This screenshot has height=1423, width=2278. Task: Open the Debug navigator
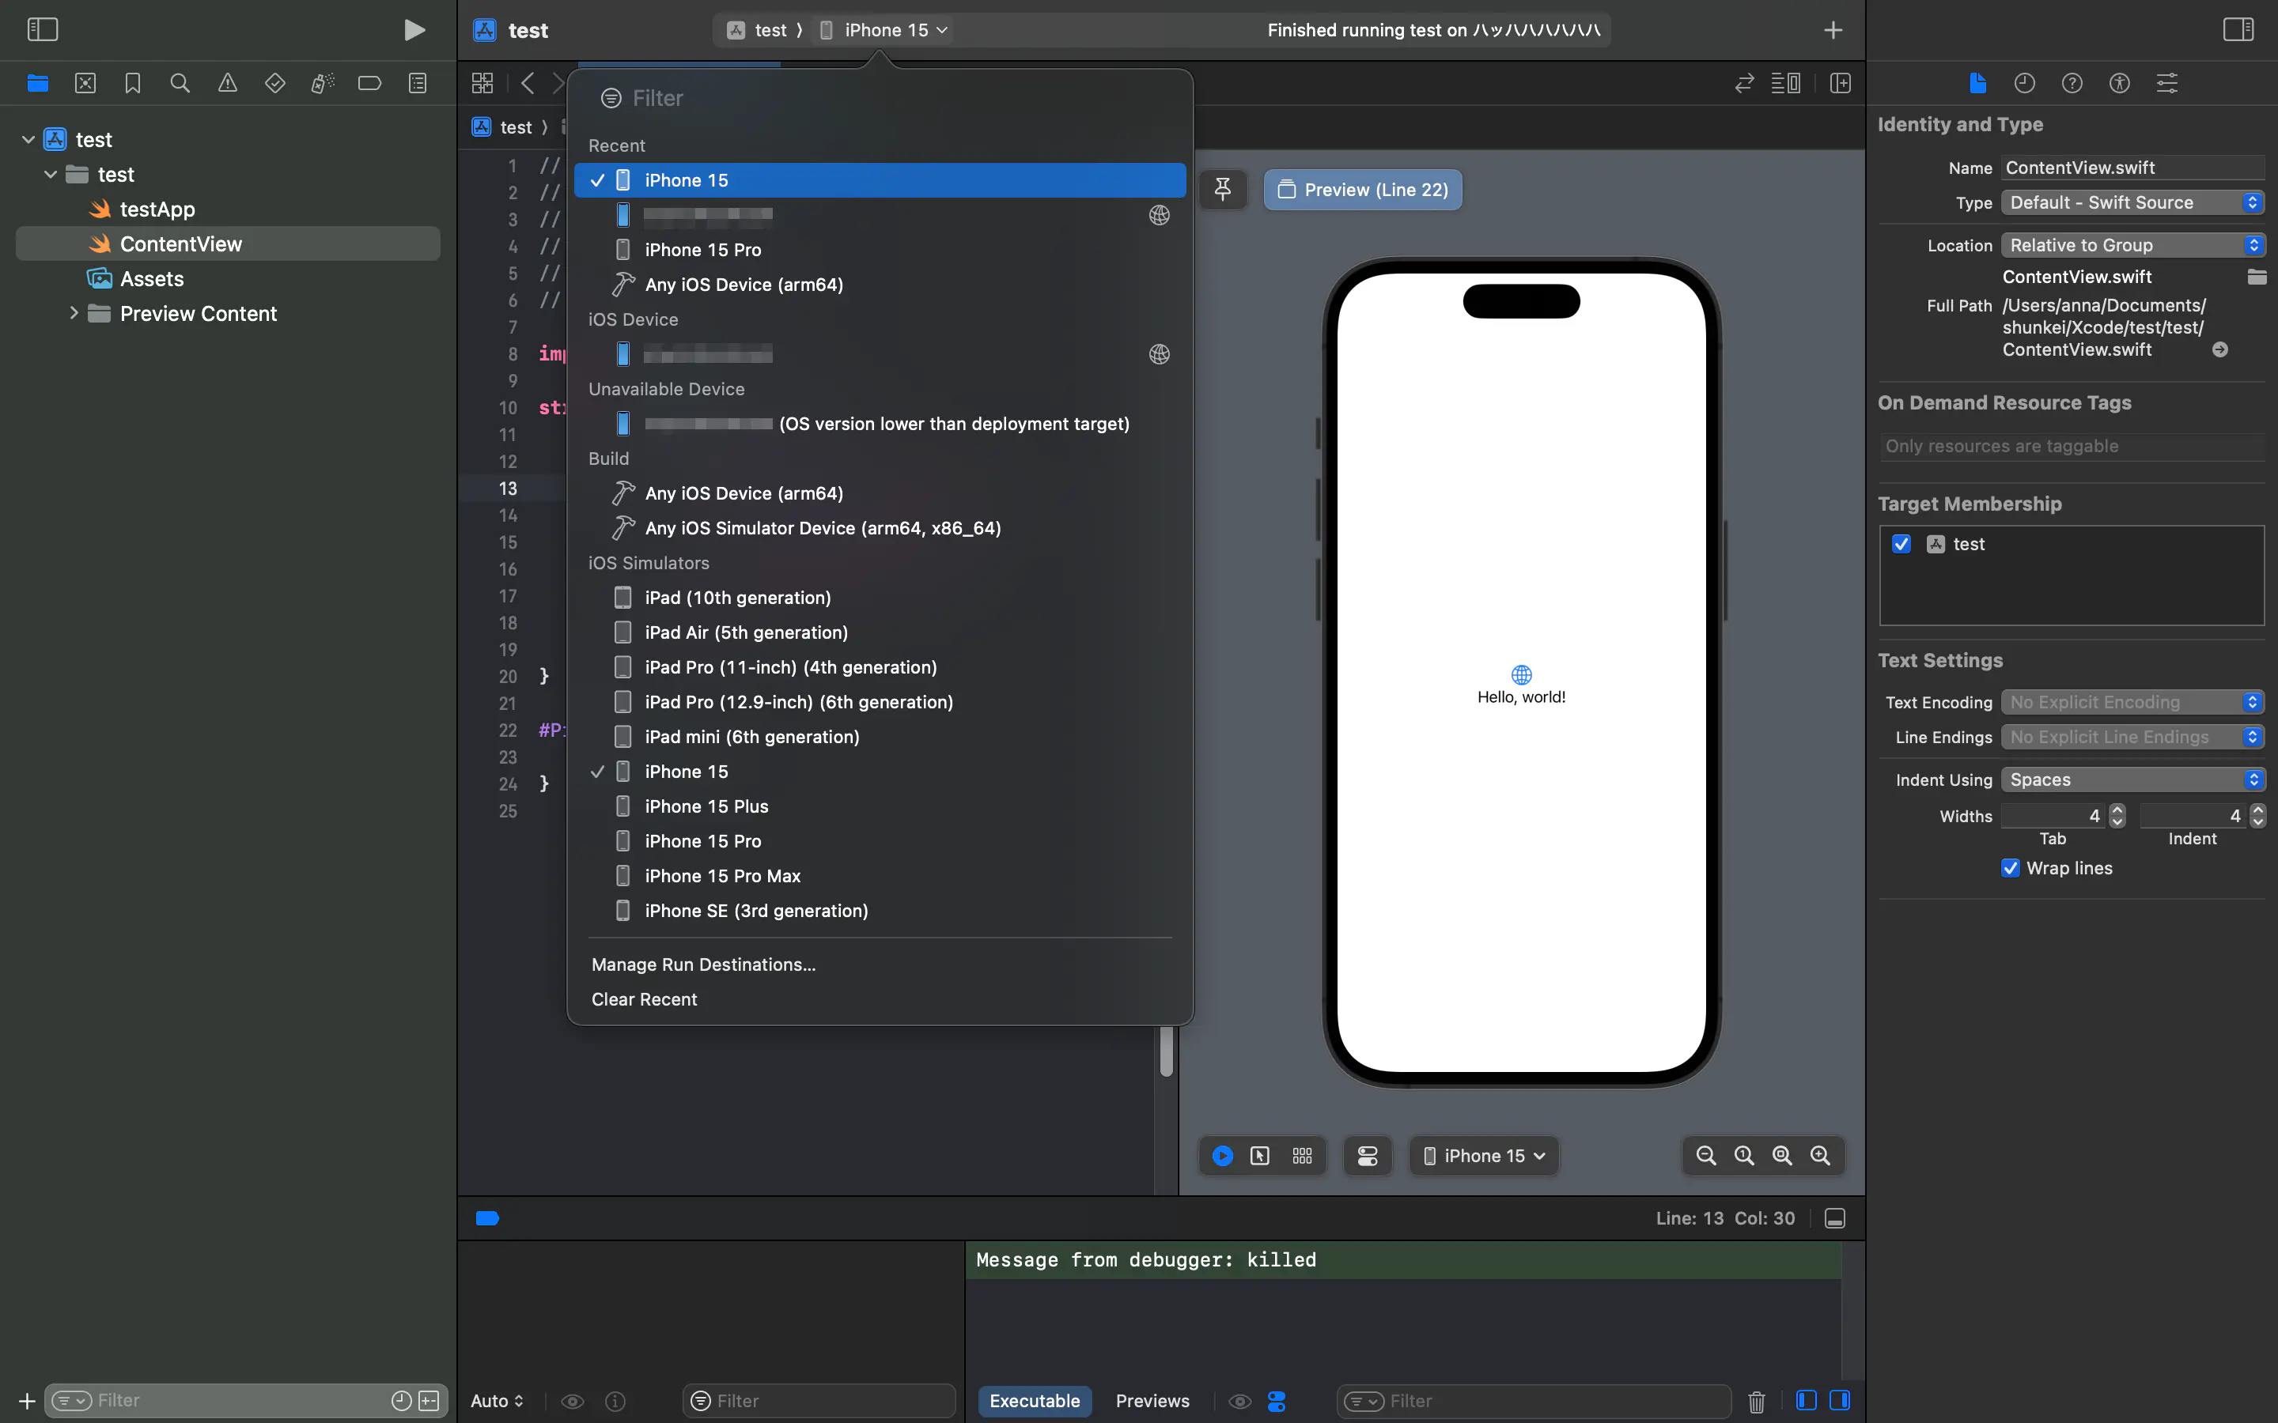[x=322, y=83]
